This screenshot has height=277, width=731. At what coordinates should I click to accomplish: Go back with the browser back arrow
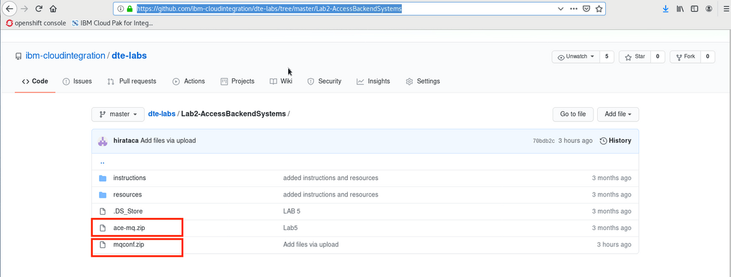click(x=8, y=8)
